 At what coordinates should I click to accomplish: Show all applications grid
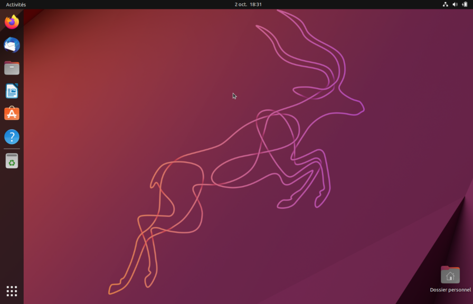coord(12,291)
